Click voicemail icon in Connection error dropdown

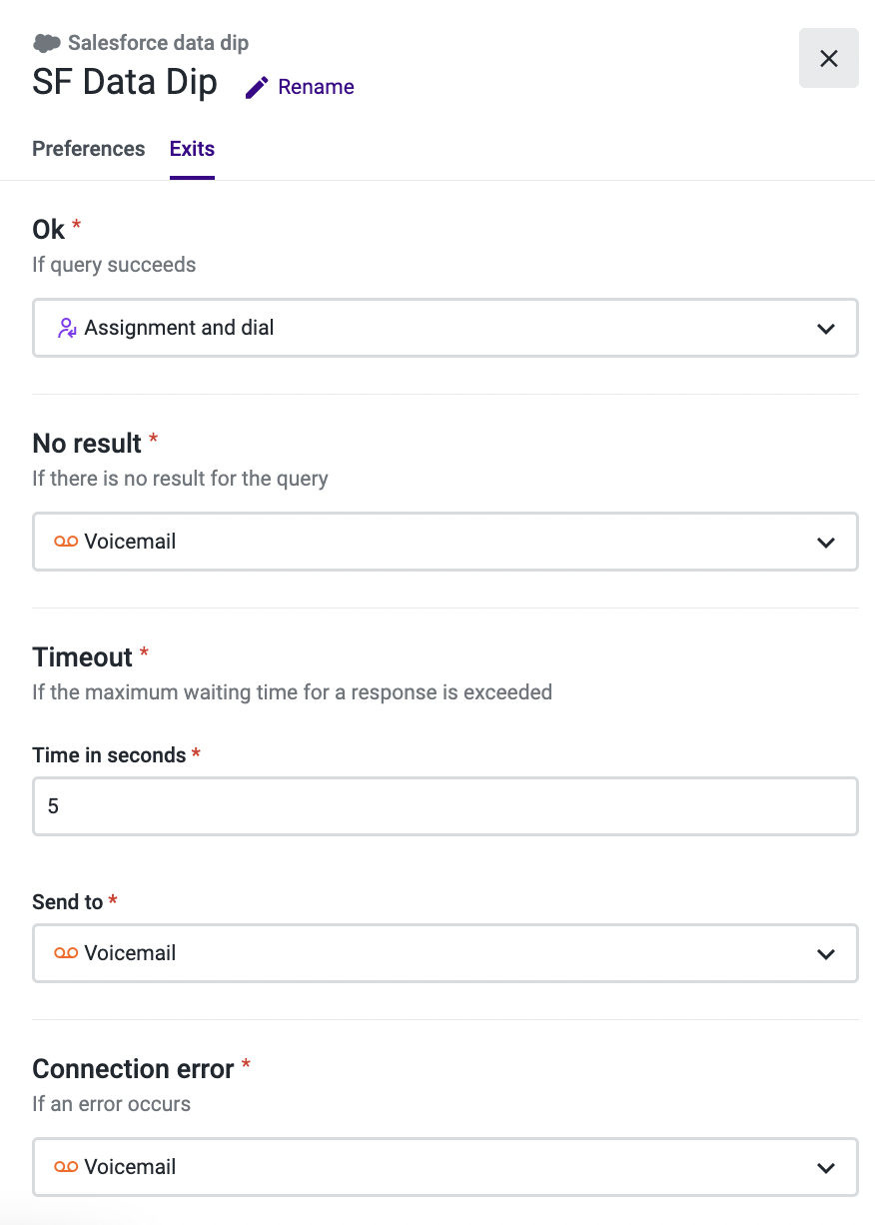coord(66,1167)
